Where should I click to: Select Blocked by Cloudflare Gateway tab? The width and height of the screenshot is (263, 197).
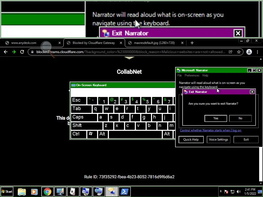pos(94,43)
